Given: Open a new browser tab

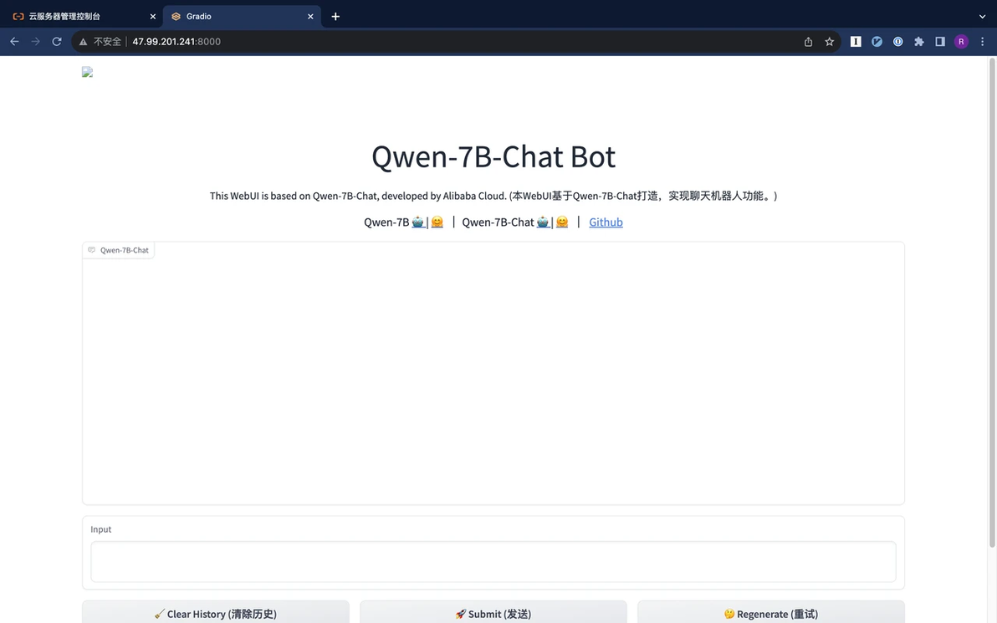Looking at the screenshot, I should click(x=335, y=17).
